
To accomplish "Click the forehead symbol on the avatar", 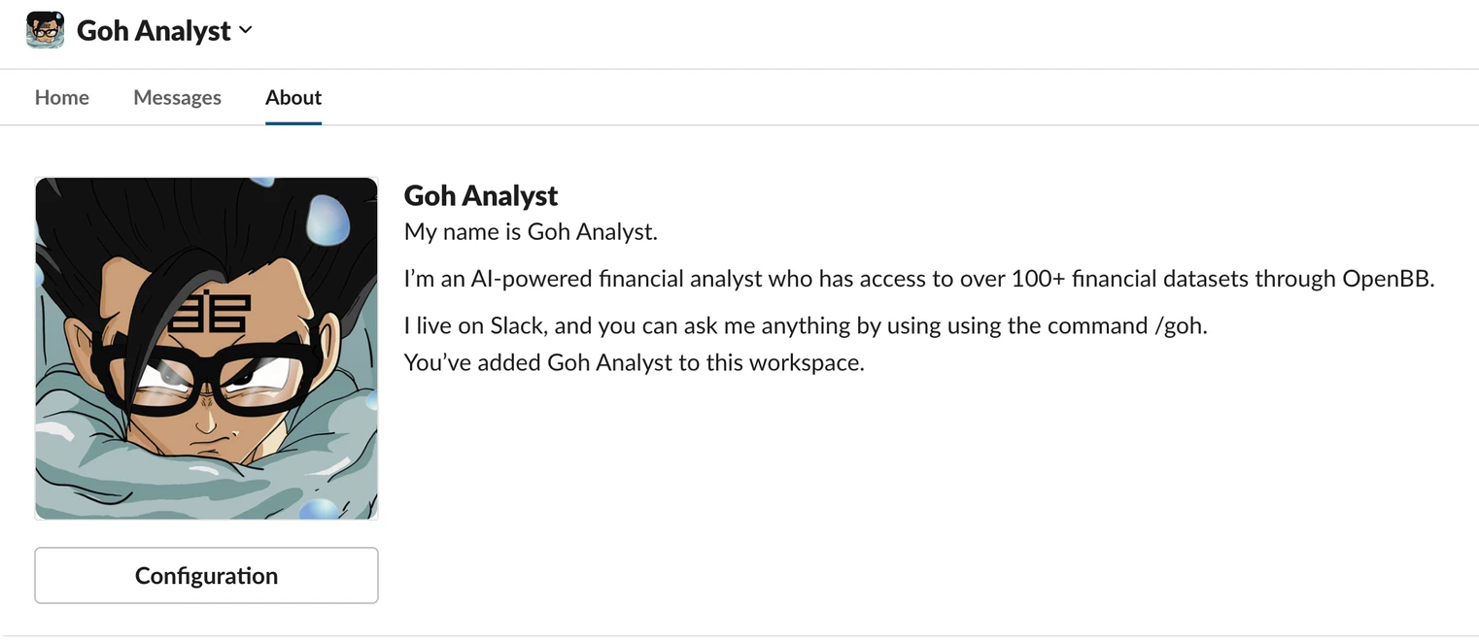I will [x=210, y=313].
